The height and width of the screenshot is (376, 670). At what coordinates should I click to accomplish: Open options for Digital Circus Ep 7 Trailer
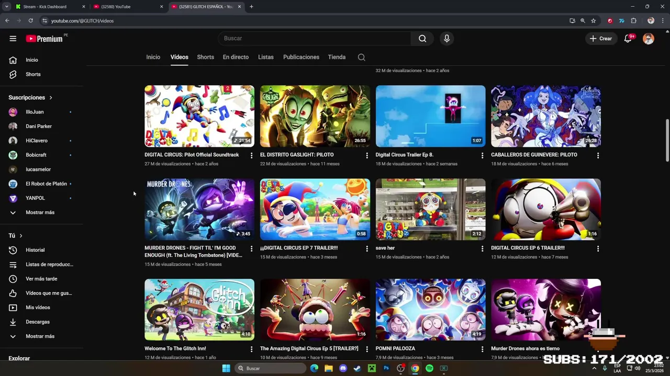(367, 249)
